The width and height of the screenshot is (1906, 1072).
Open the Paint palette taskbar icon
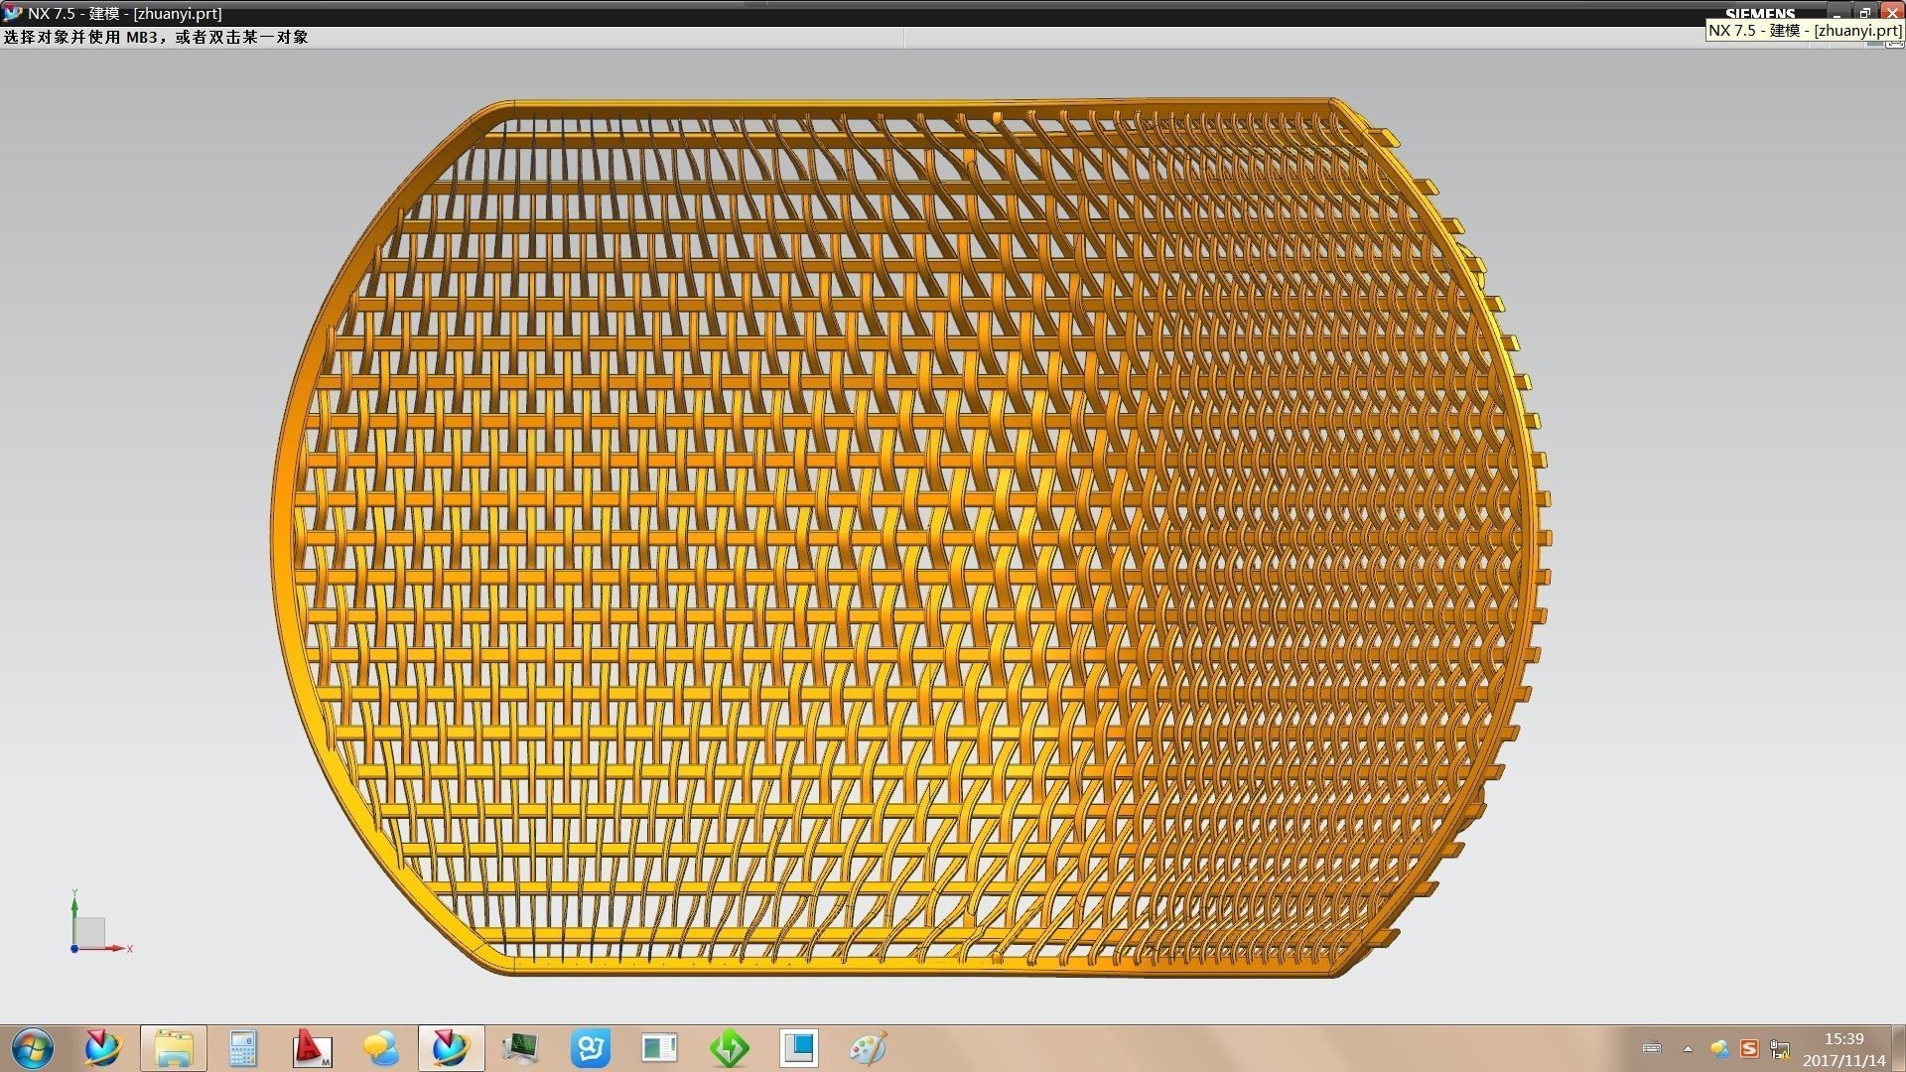pyautogui.click(x=869, y=1048)
